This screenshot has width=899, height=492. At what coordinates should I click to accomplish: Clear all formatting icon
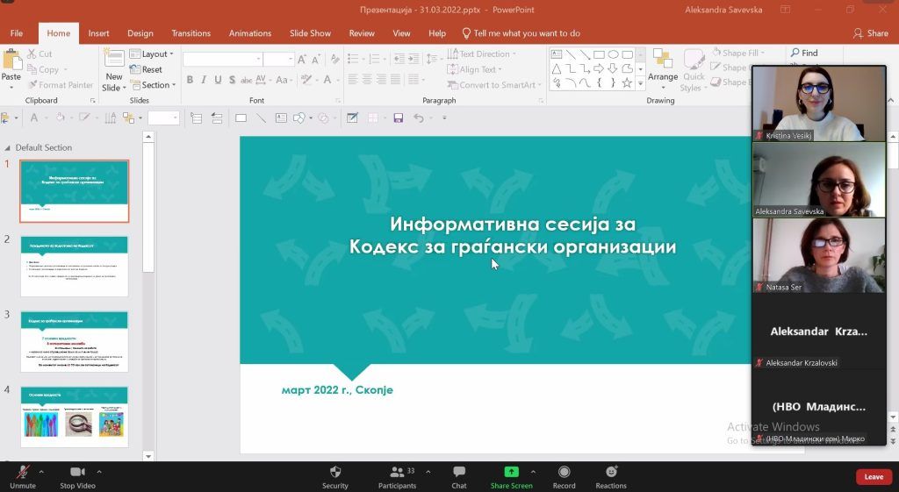(334, 59)
